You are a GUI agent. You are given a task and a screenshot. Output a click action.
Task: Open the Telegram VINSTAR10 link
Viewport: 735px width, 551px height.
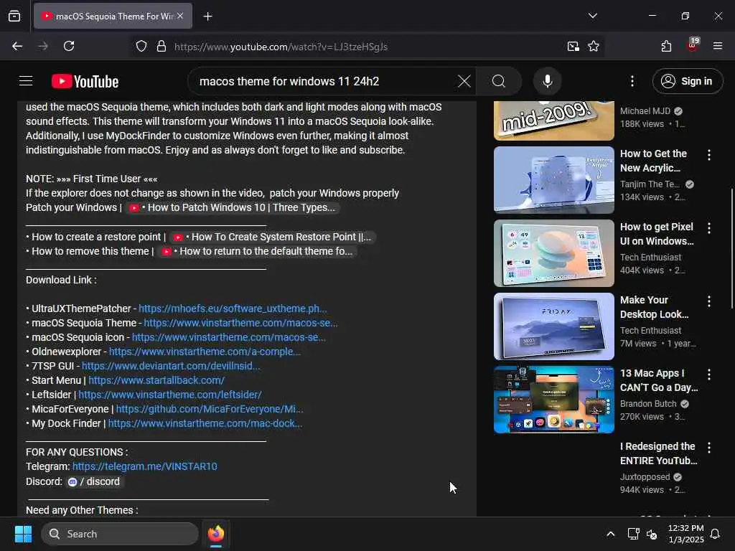(145, 466)
